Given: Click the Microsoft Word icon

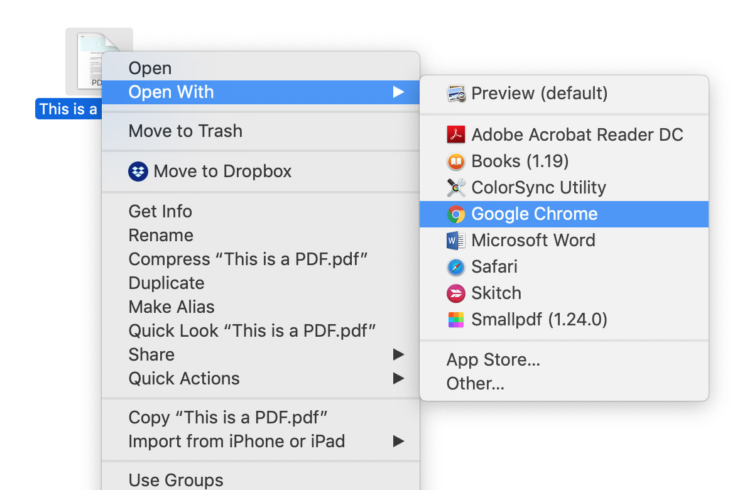Looking at the screenshot, I should 455,241.
